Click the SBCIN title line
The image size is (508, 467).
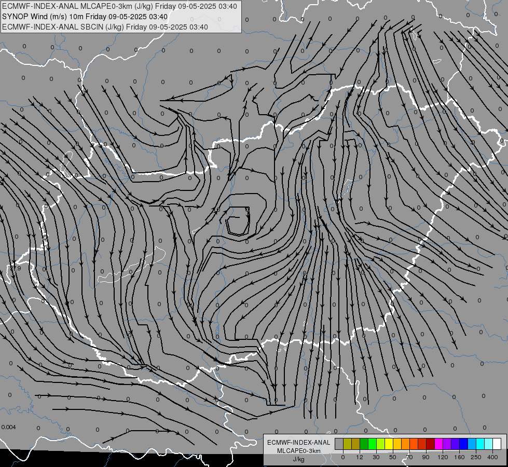105,27
